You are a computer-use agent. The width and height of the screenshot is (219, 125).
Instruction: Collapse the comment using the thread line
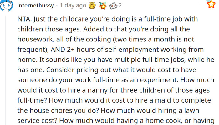7,69
